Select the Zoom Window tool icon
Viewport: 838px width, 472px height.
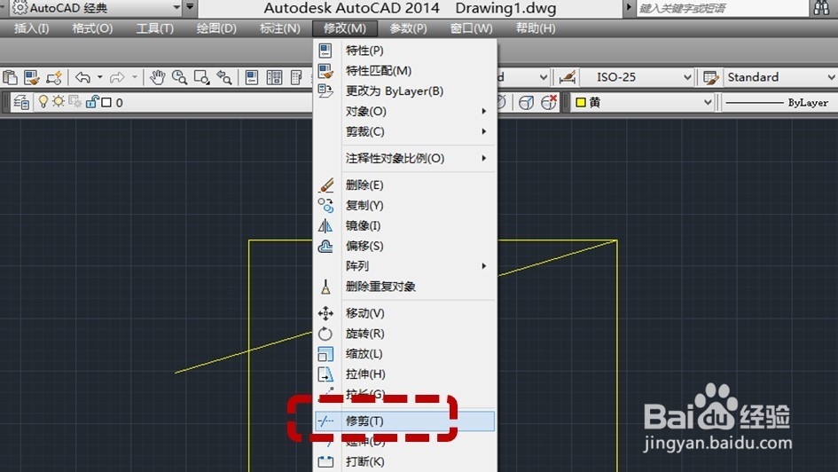click(x=202, y=77)
